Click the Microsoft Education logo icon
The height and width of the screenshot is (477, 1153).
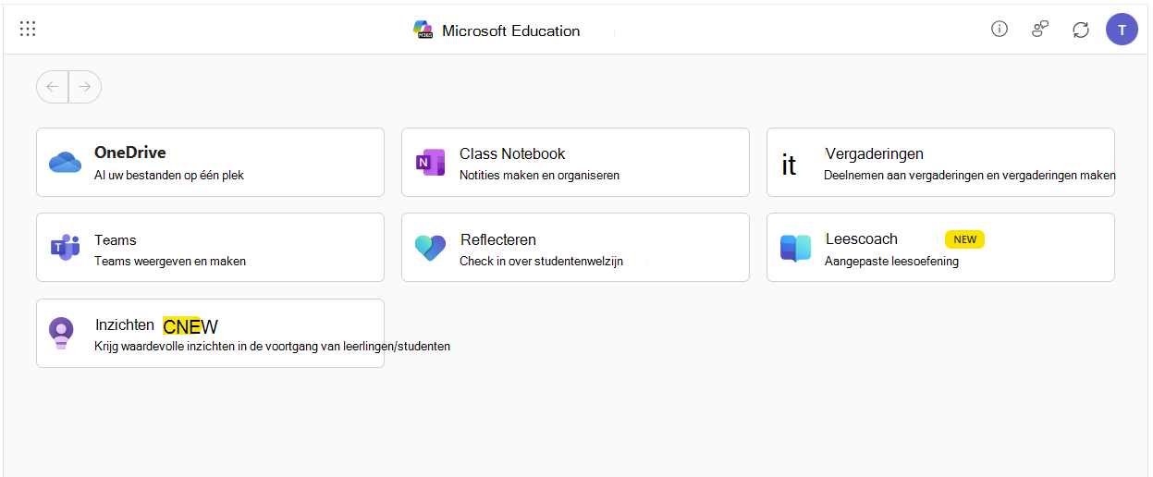click(x=423, y=30)
